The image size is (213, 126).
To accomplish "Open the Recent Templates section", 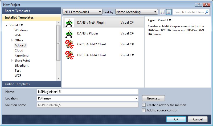I will 31,11.
